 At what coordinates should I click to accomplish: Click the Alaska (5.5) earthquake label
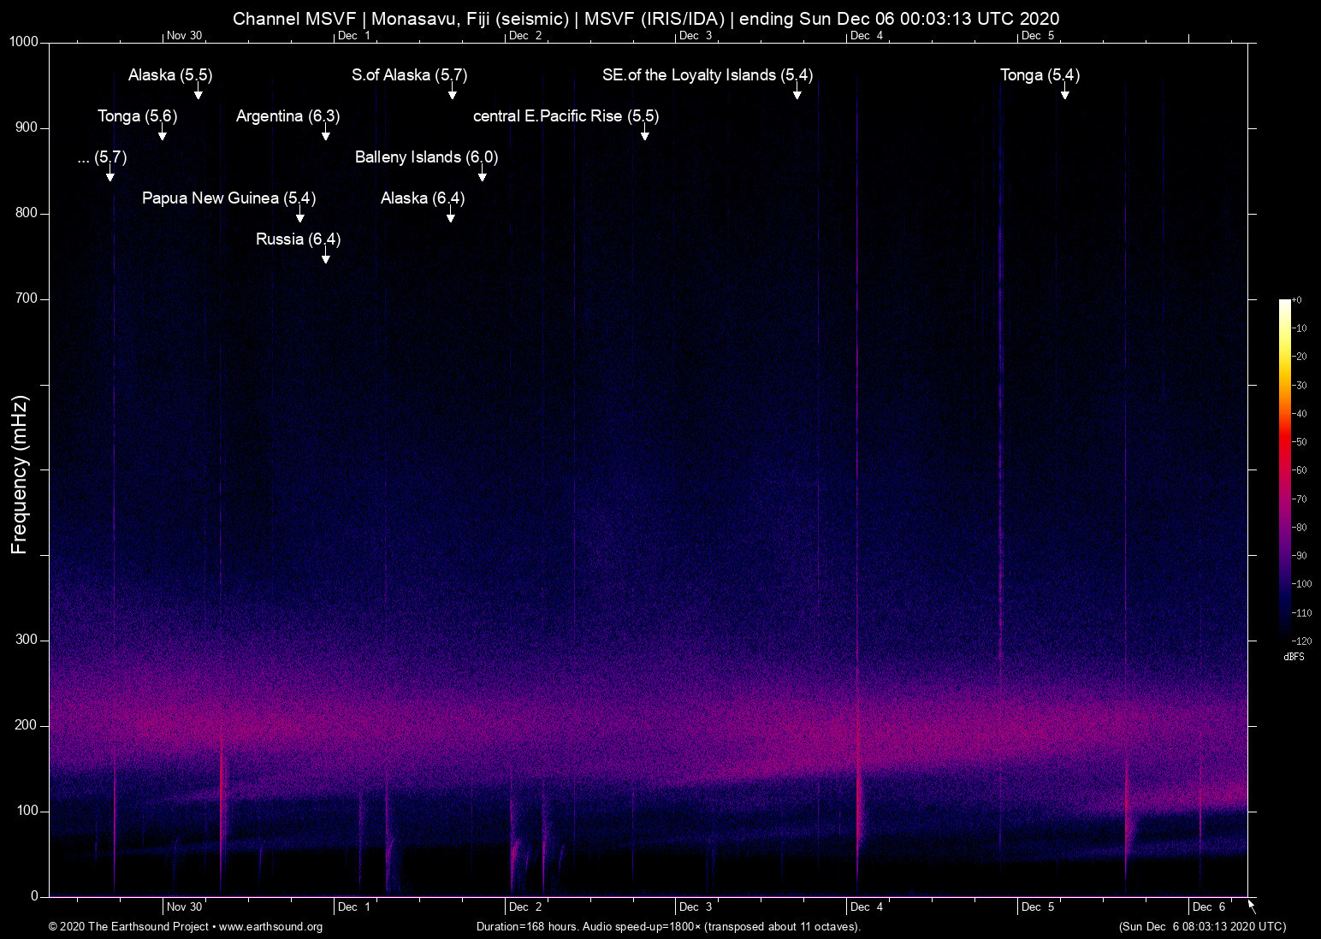170,75
